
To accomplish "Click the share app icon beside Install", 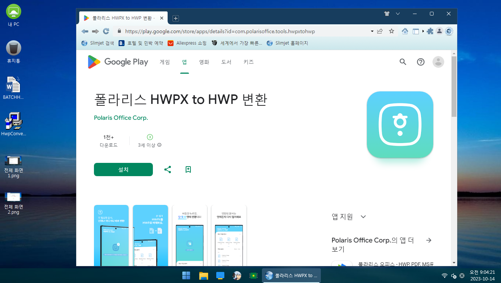I will 168,170.
